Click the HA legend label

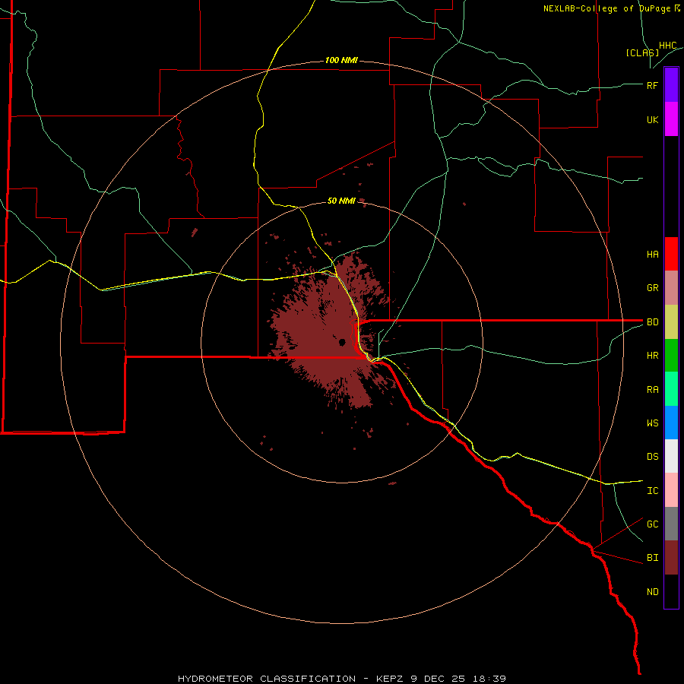coord(652,255)
